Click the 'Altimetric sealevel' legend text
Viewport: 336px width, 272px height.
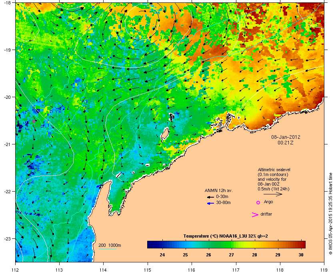[274, 170]
